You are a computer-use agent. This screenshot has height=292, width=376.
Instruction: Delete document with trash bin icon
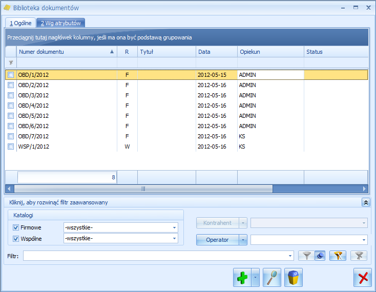294,277
